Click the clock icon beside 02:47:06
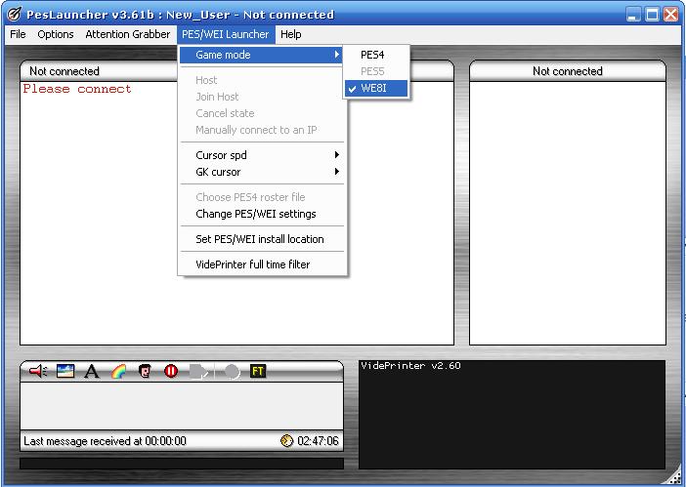Viewport: 686px width, 487px height. [x=286, y=441]
